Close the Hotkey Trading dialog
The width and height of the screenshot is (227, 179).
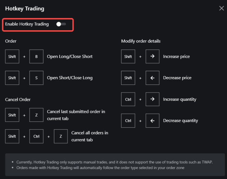[x=221, y=8]
